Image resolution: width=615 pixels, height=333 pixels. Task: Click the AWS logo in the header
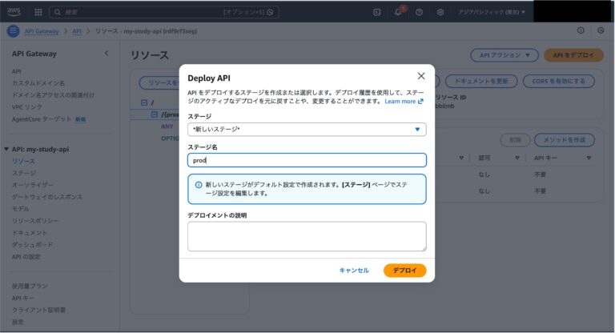click(15, 12)
